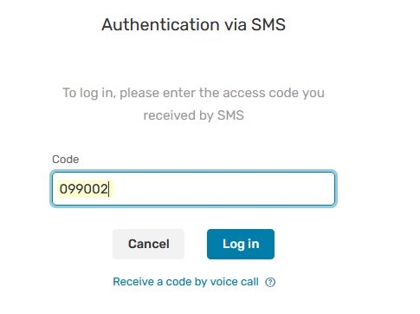Click the word SMS in the title
Viewport: 420px width, 314px height.
click(268, 24)
